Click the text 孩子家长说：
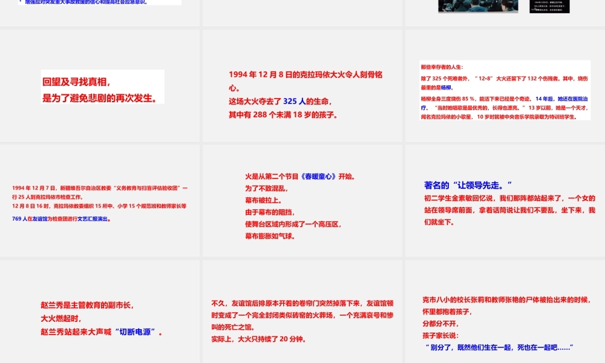The height and width of the screenshot is (363, 605). (440, 336)
